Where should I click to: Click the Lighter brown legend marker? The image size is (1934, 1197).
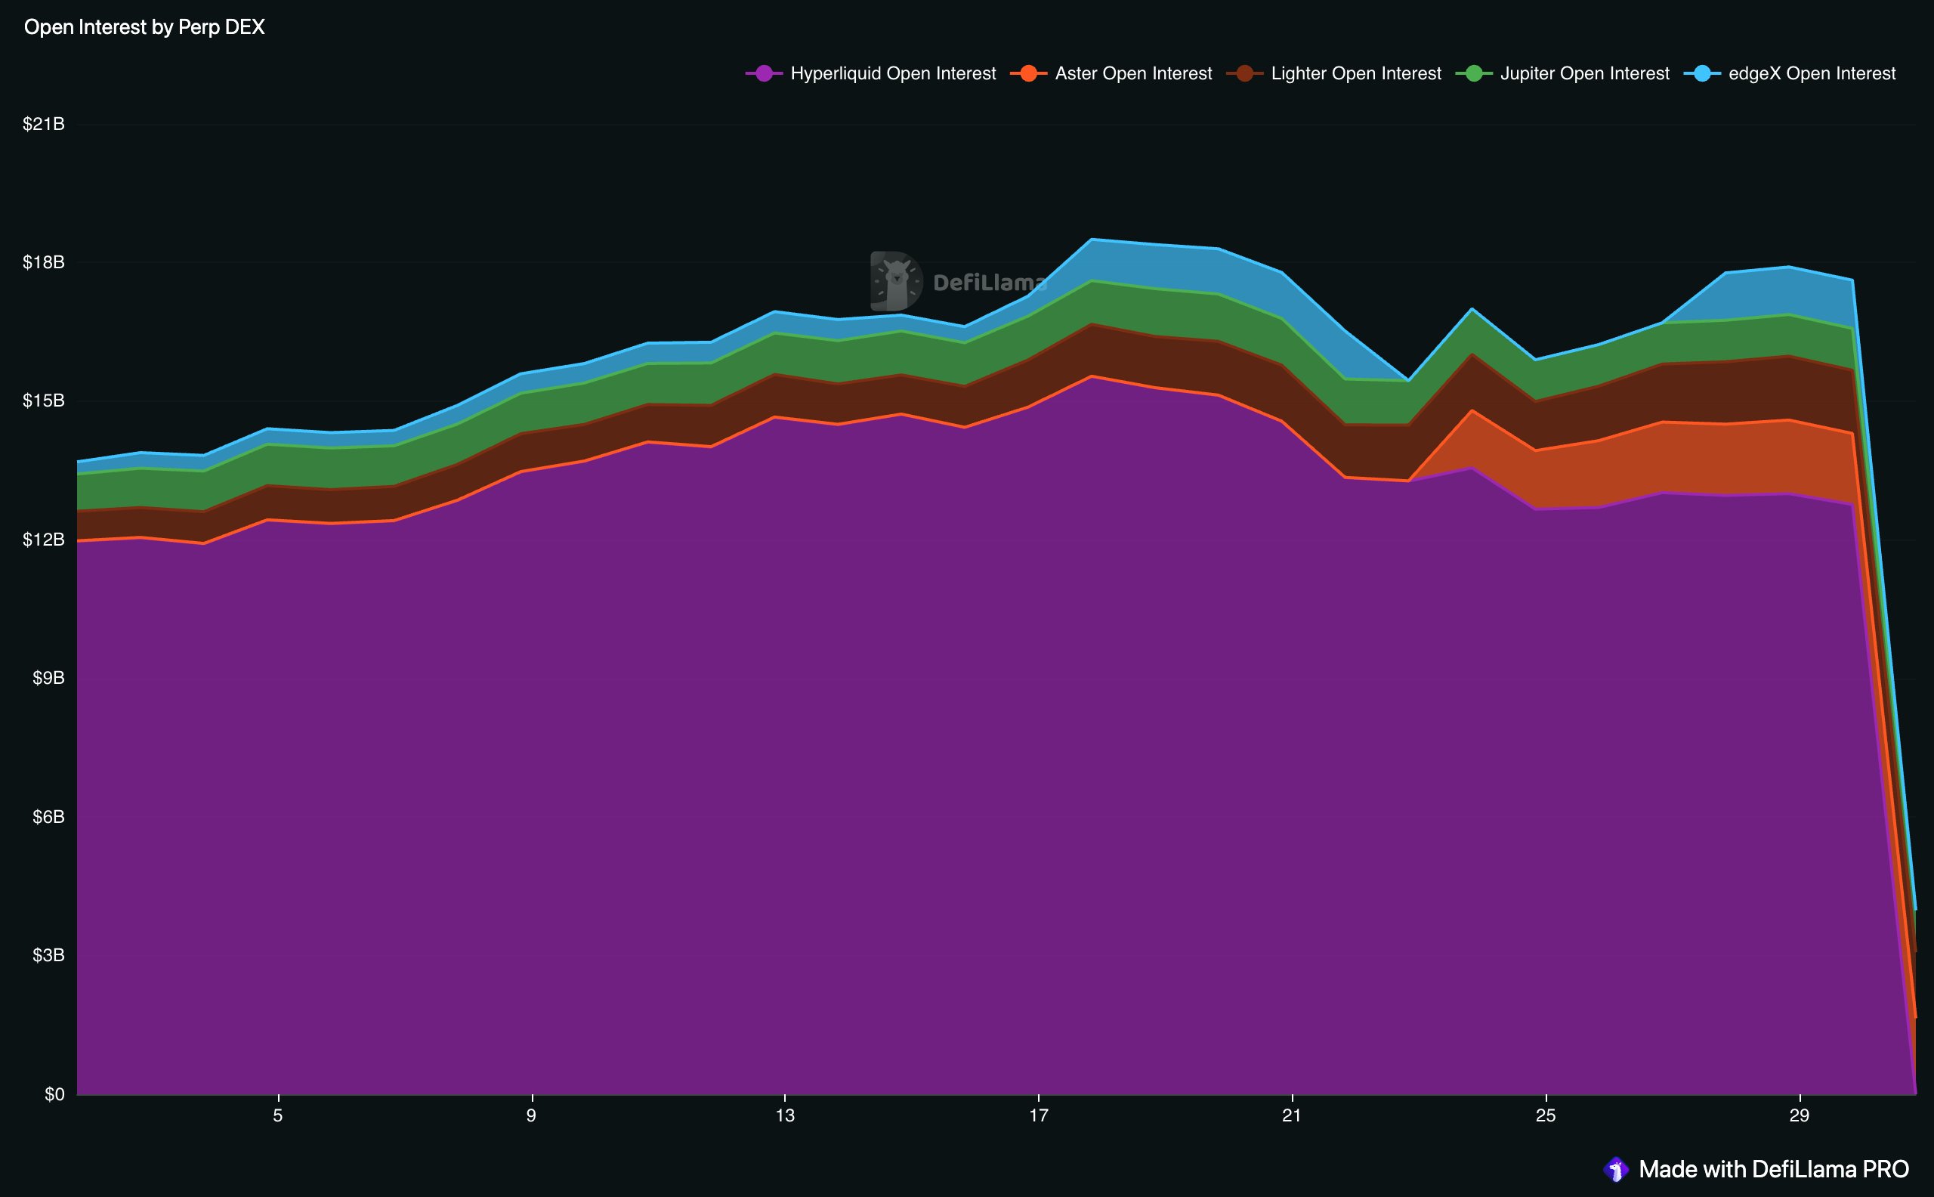point(1244,73)
